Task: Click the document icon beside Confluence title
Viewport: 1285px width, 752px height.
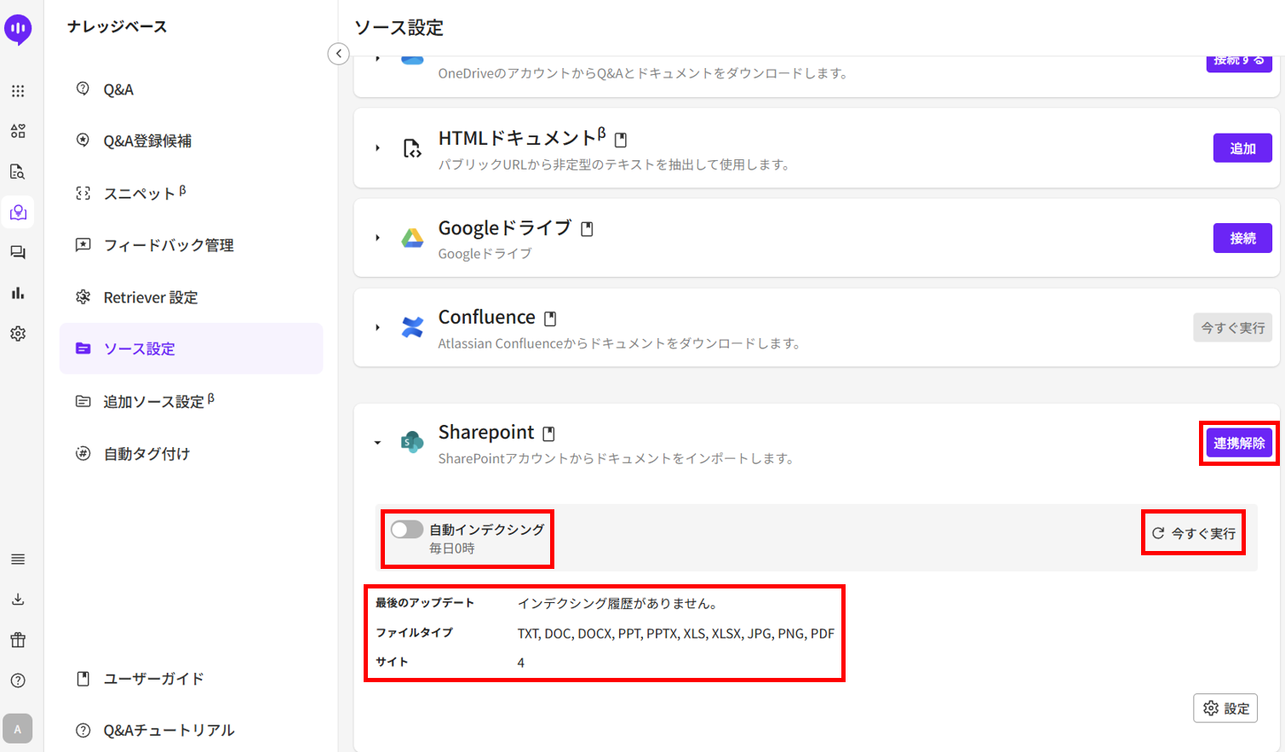Action: point(550,319)
